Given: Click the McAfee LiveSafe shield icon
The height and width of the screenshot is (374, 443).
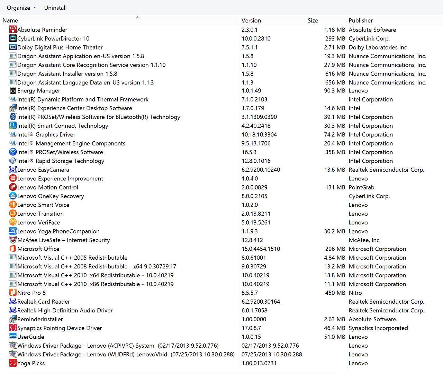Looking at the screenshot, I should pyautogui.click(x=13, y=240).
